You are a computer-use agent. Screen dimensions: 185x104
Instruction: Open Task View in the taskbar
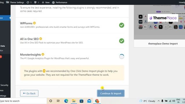[x=58, y=101]
